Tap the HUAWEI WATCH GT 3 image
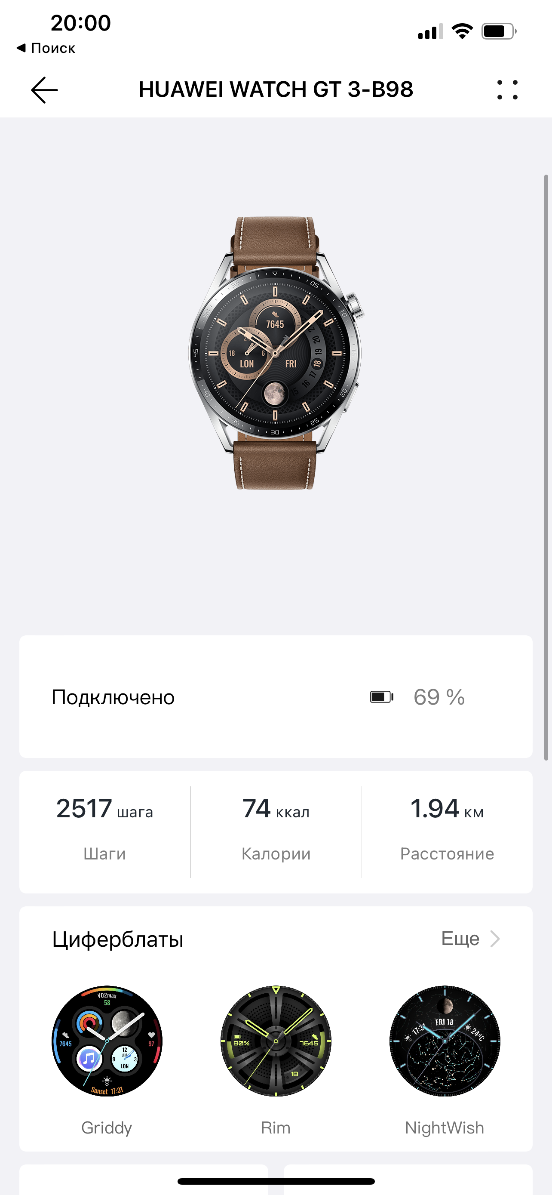 coord(276,353)
